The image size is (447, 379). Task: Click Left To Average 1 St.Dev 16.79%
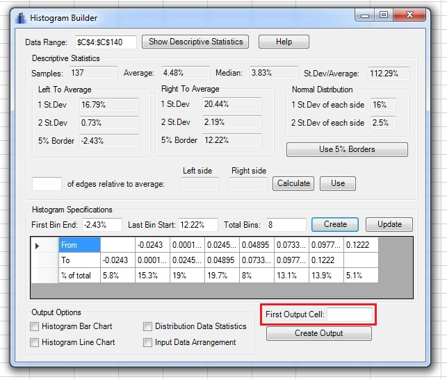pyautogui.click(x=109, y=105)
